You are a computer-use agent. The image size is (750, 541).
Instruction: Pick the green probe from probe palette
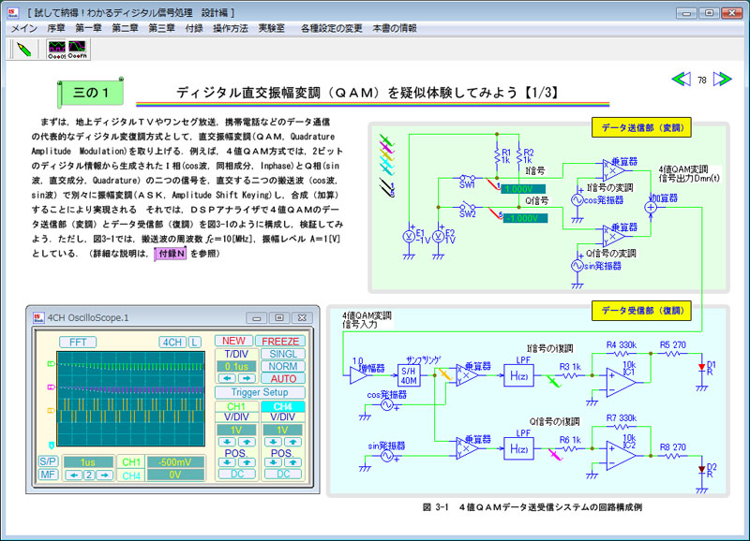pos(386,140)
